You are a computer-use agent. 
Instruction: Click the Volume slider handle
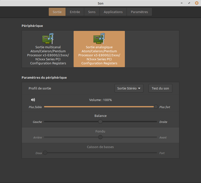(x=156, y=107)
